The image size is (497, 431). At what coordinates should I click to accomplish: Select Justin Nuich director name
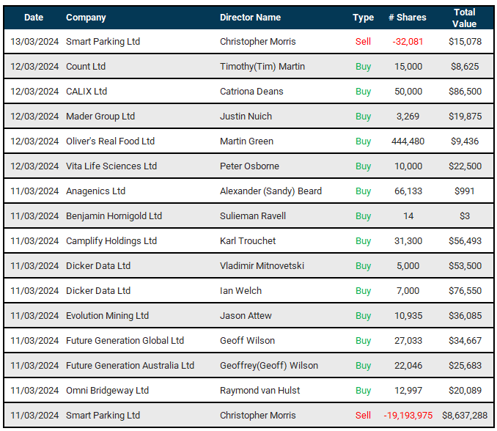coord(246,117)
